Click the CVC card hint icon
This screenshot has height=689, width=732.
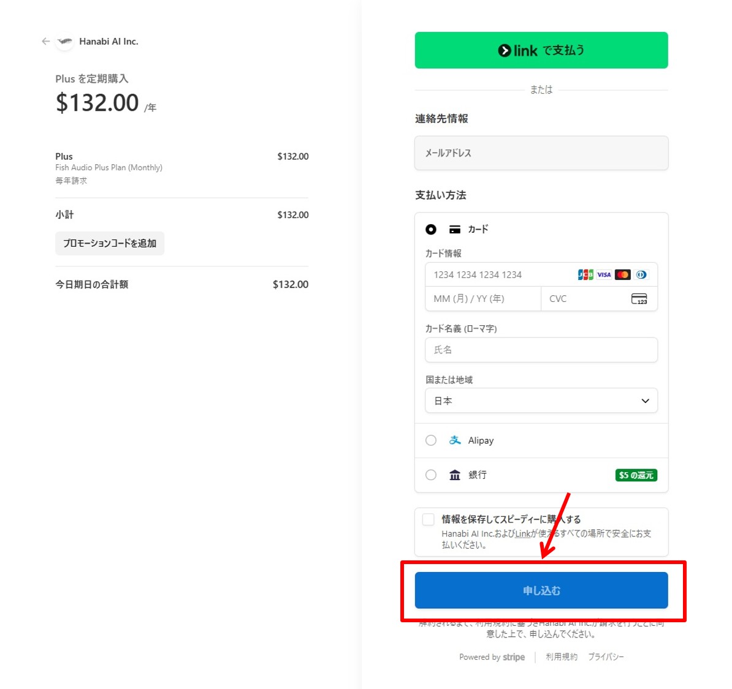pyautogui.click(x=639, y=299)
